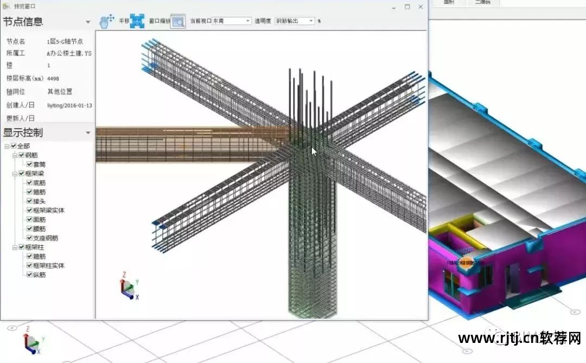Uncheck the 全部 checkbox

coord(14,146)
